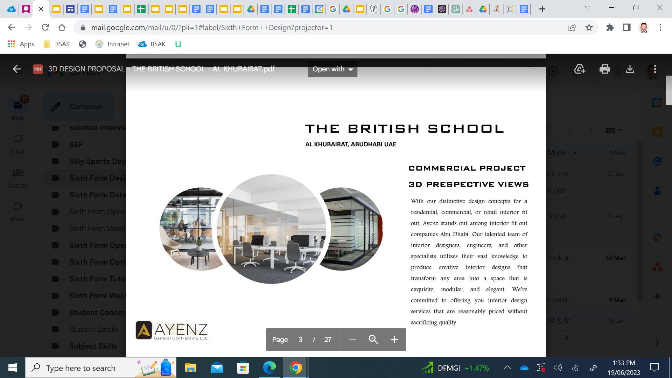Open the 'Open with' dropdown
This screenshot has width=672, height=378.
(x=332, y=69)
